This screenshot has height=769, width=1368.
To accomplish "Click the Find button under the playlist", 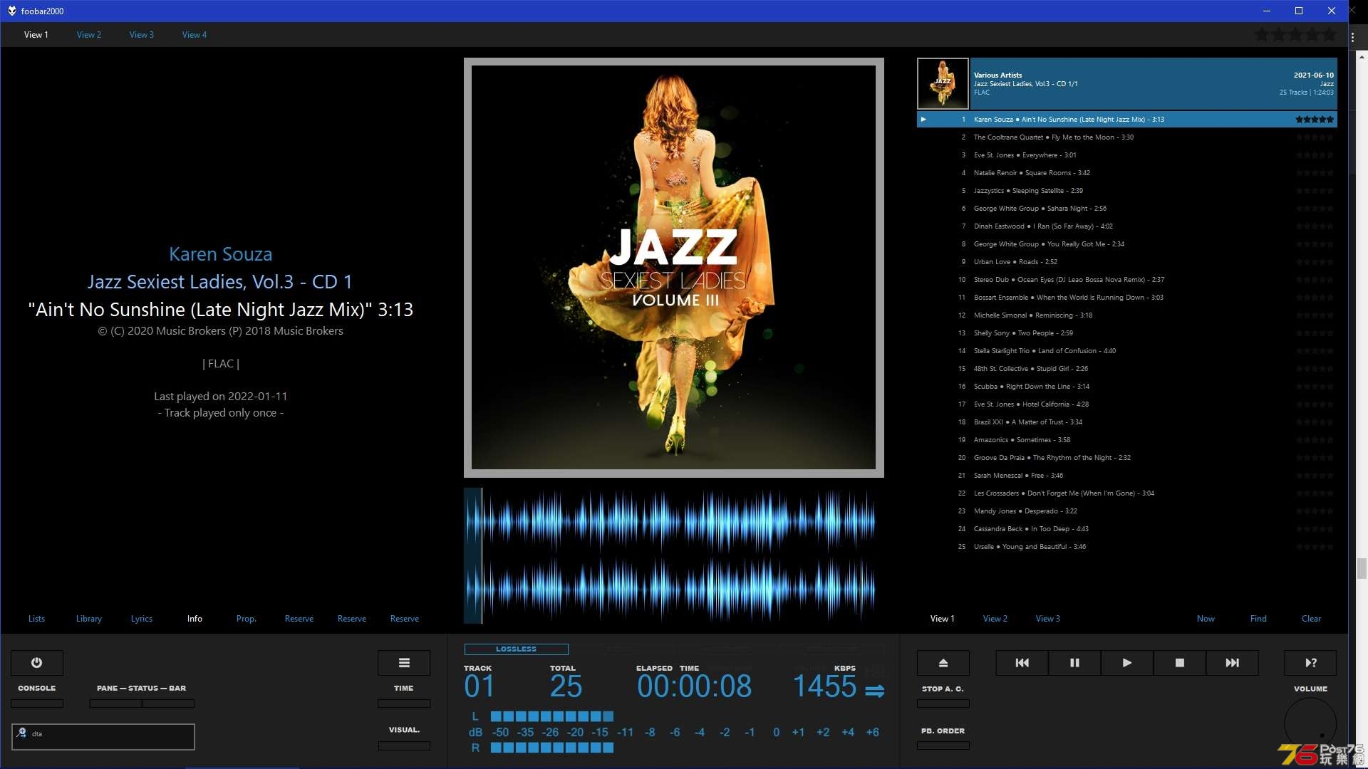I will (x=1258, y=618).
